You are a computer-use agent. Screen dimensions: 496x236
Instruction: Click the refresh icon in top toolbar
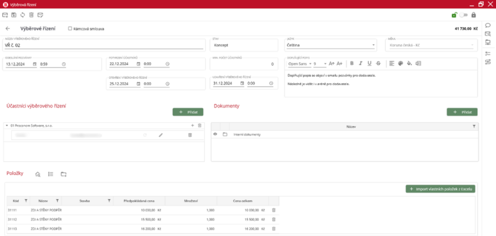click(22, 15)
